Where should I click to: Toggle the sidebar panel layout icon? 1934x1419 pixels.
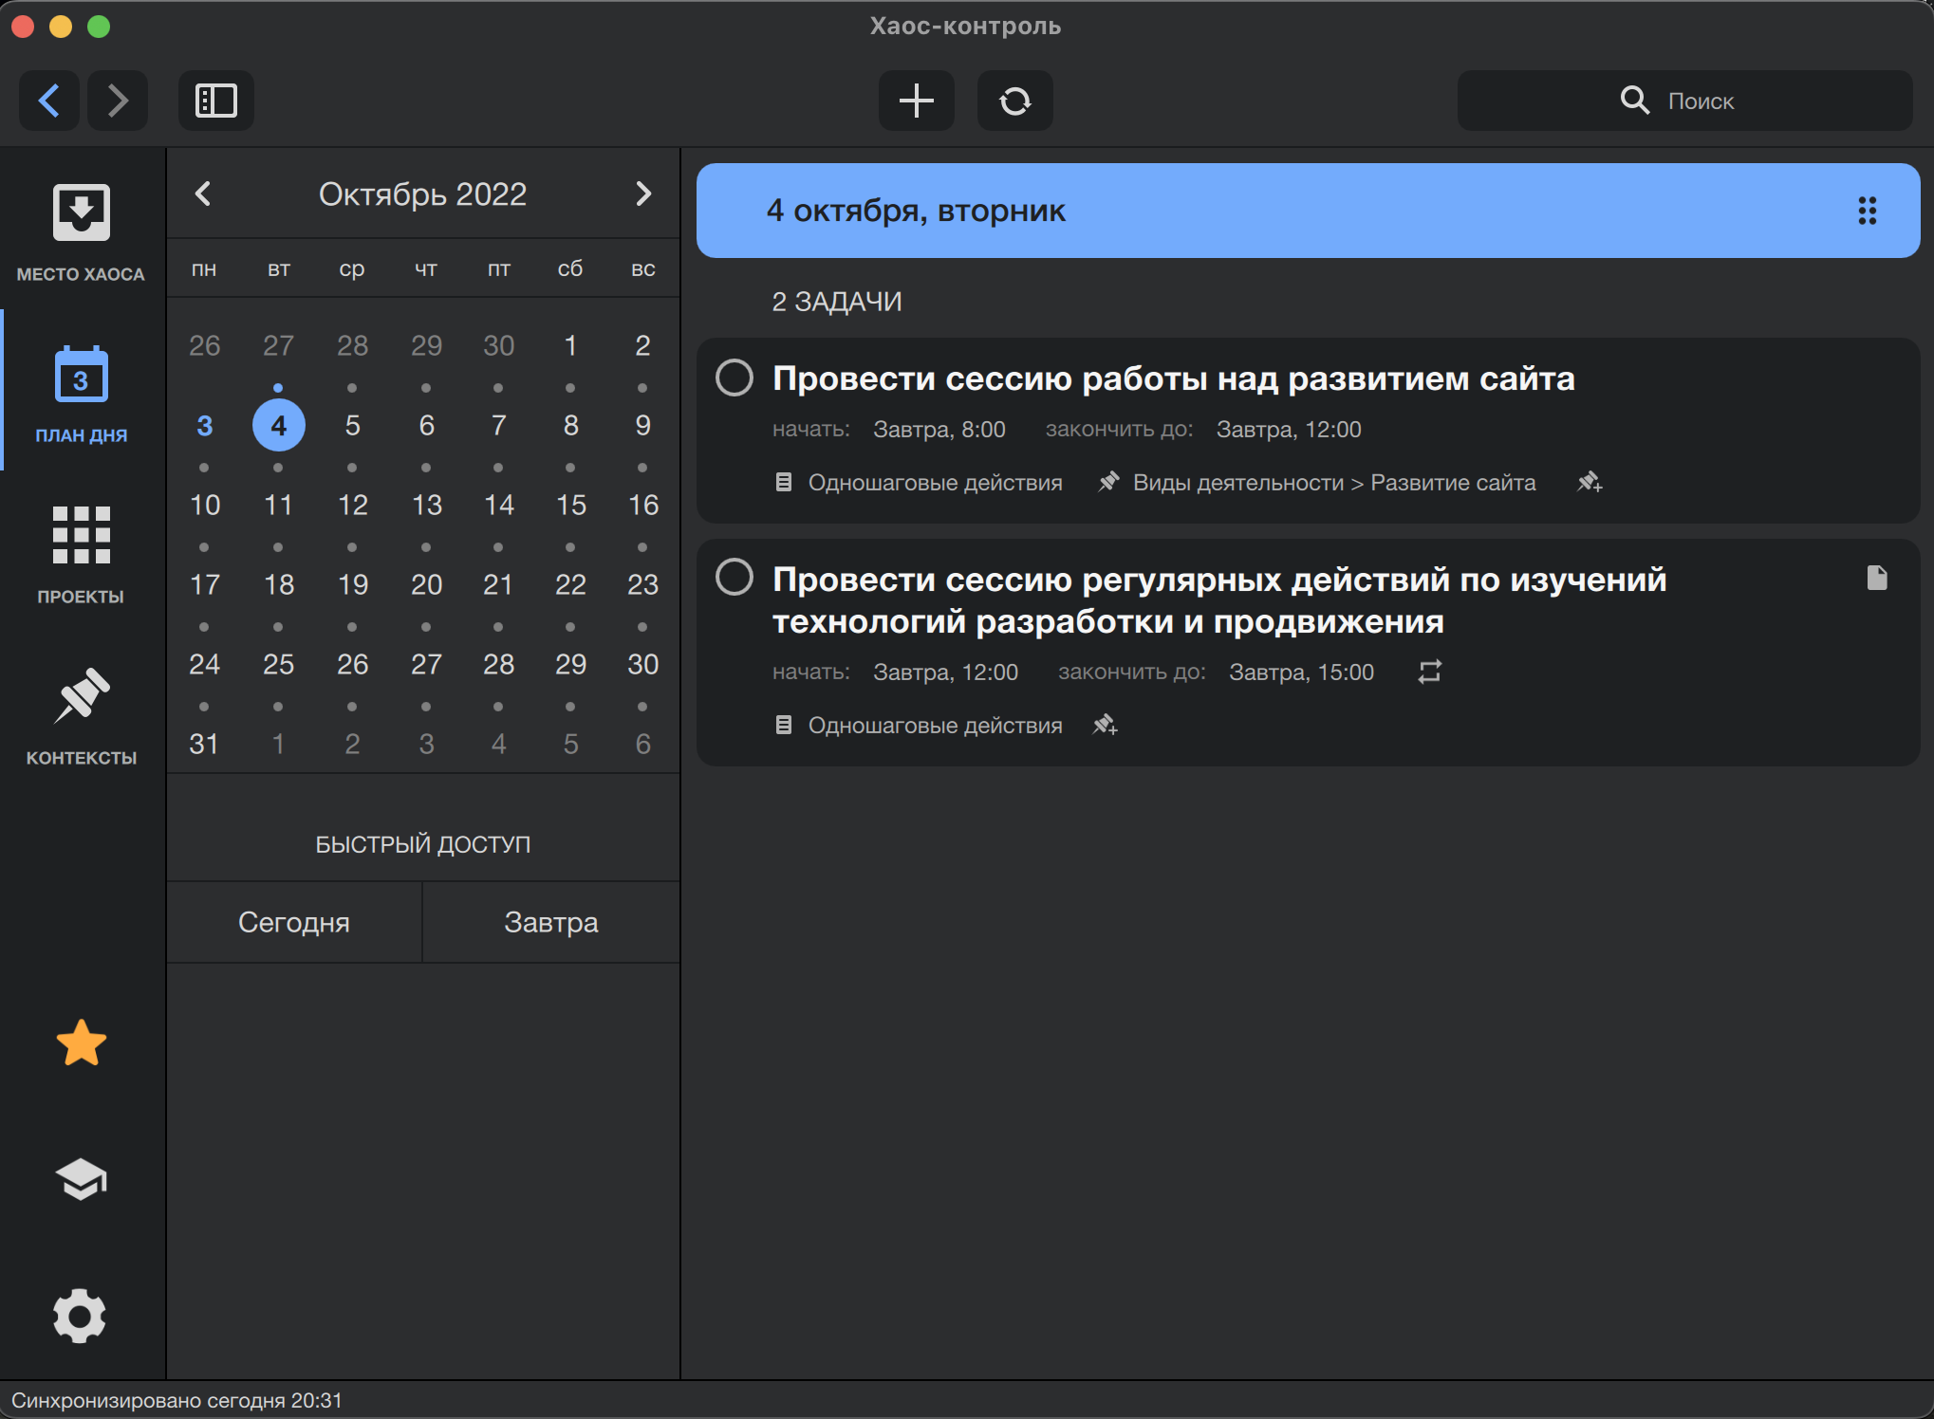[215, 101]
